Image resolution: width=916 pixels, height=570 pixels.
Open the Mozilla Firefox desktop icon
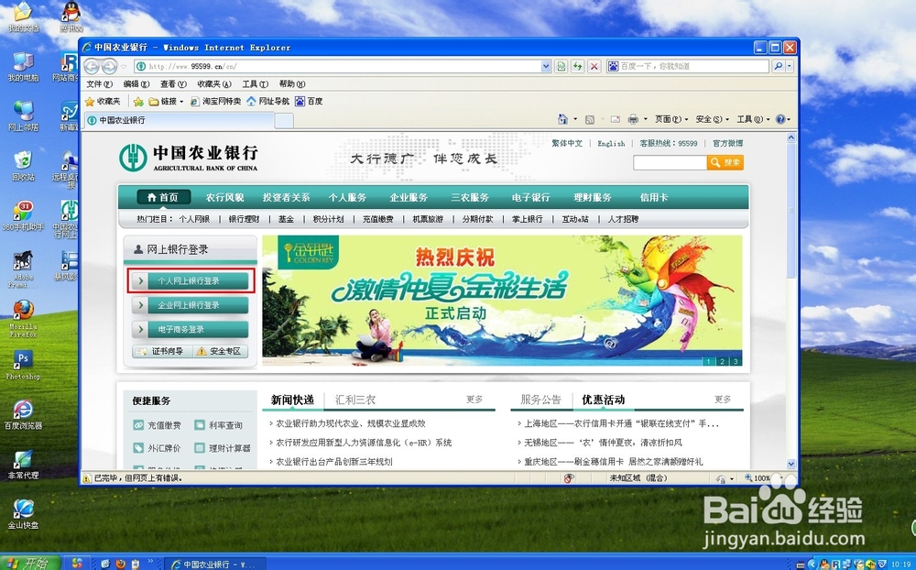coord(24,317)
